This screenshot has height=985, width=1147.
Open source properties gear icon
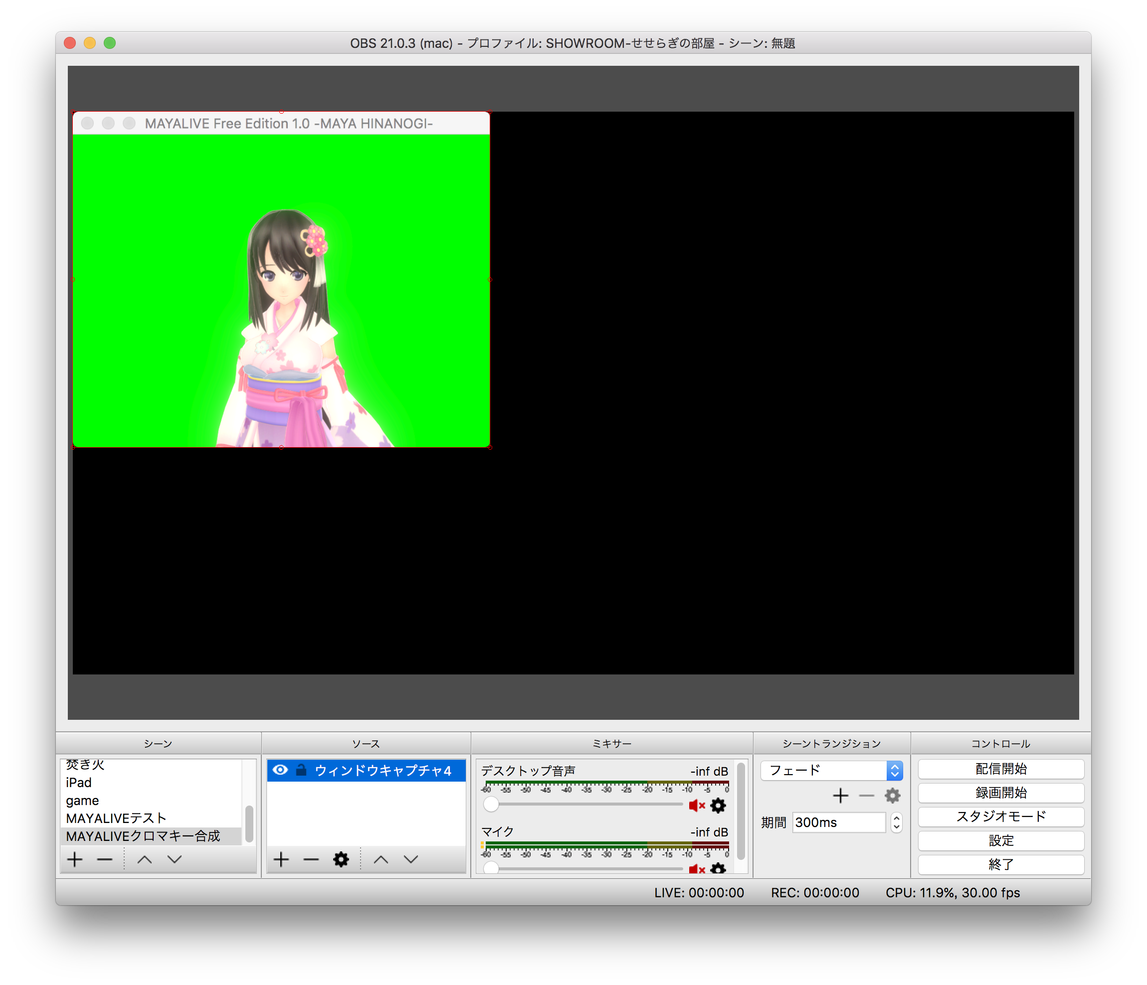[x=341, y=859]
